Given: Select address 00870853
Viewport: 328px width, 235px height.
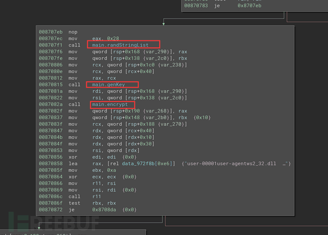Looking at the screenshot, I should [x=50, y=150].
